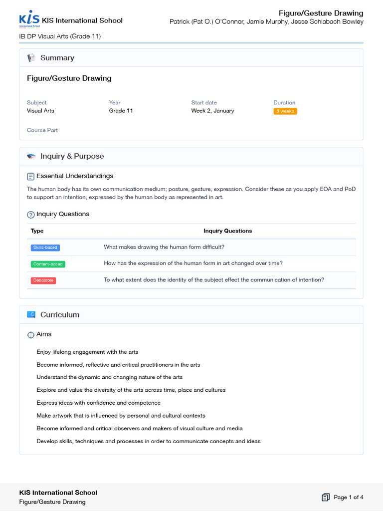Click the Page 1 of 4 indicator
This screenshot has width=383, height=511.
349,497
